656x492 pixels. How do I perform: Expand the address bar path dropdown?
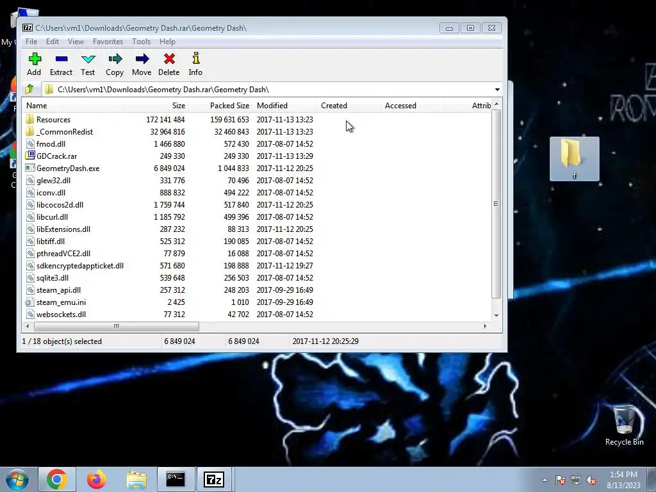click(x=497, y=90)
